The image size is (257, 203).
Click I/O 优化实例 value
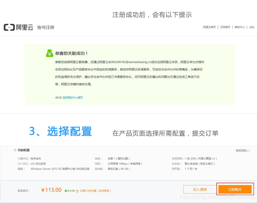38,164
